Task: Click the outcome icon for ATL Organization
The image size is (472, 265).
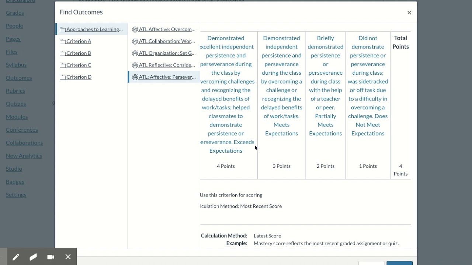Action: click(135, 53)
